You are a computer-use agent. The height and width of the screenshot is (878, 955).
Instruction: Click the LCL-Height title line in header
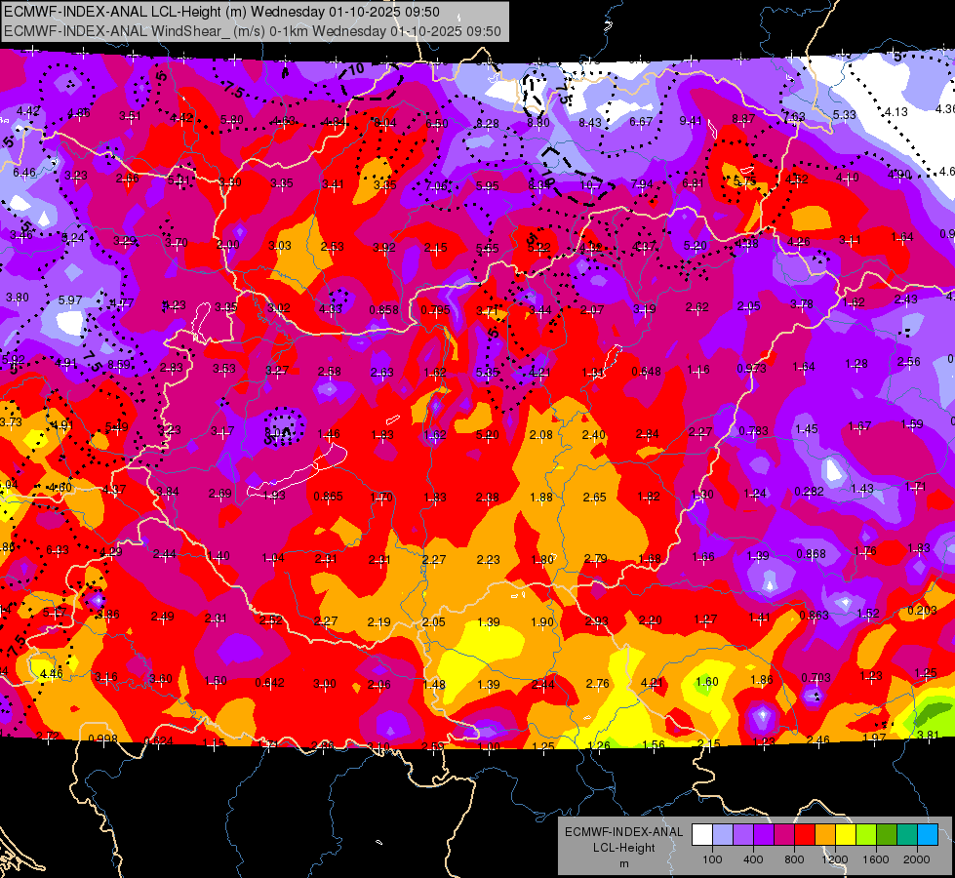(x=221, y=12)
